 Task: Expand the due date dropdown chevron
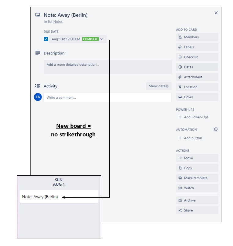[x=102, y=39]
